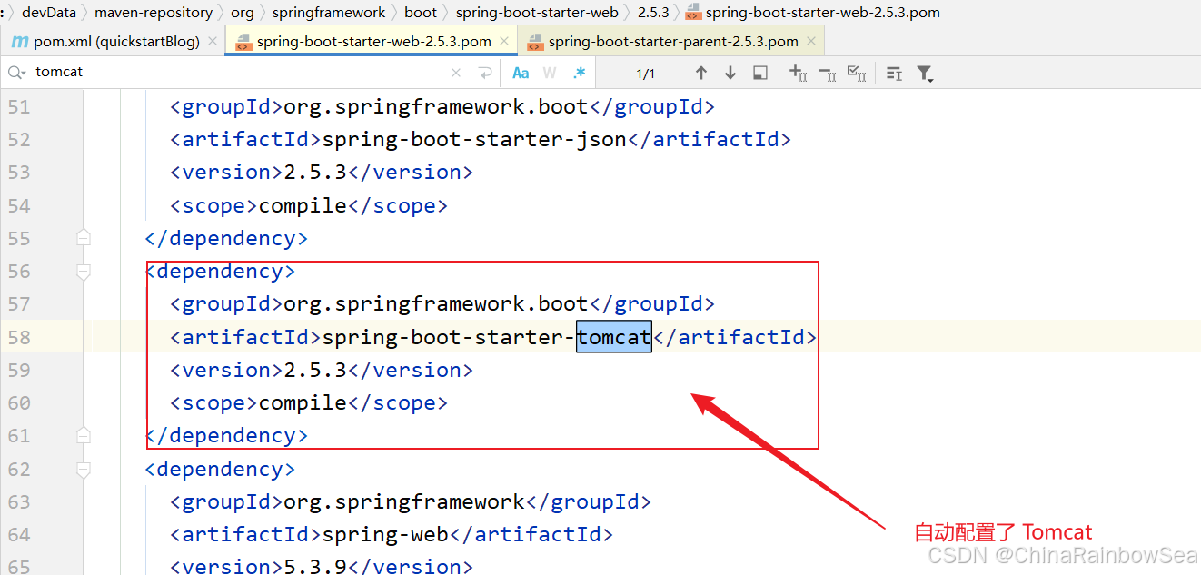This screenshot has width=1201, height=575.
Task: Close the pom.xml (quickstartBlog) tab
Action: 213,41
